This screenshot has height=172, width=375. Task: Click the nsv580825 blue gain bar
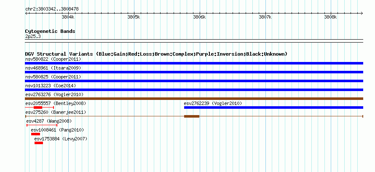pos(194,81)
